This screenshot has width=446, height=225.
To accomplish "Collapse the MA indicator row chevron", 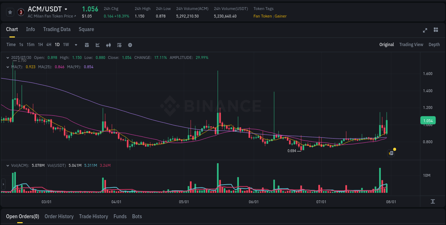I will point(7,66).
